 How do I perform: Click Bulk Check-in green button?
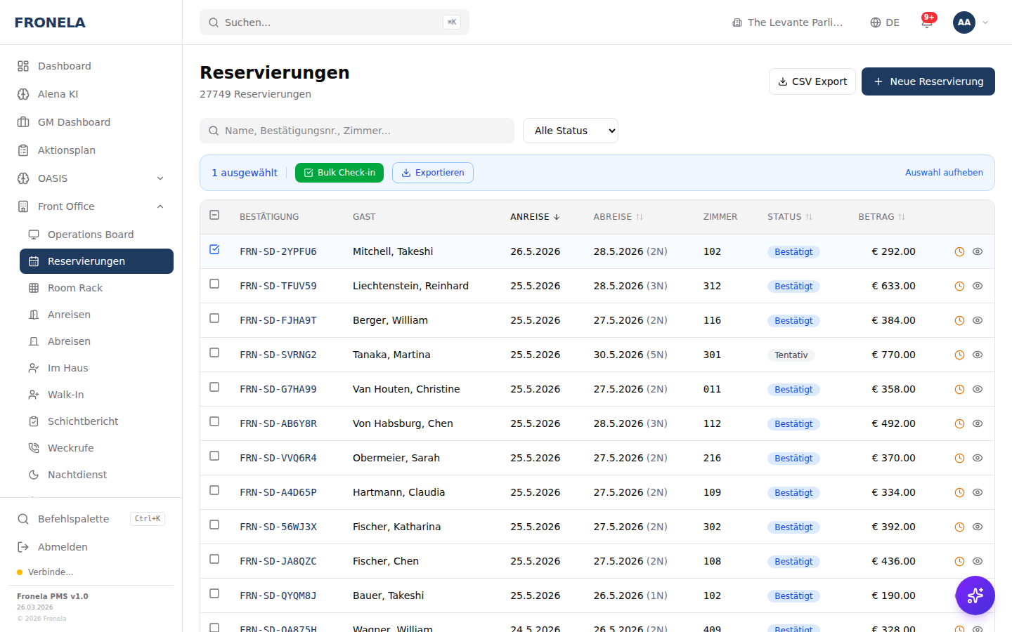coord(339,173)
